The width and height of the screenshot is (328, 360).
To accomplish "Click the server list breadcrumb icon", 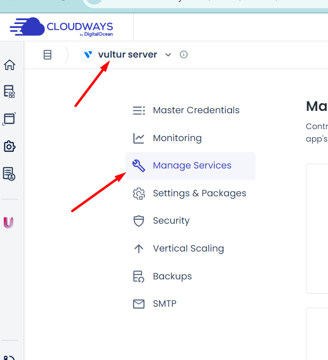I will point(47,55).
